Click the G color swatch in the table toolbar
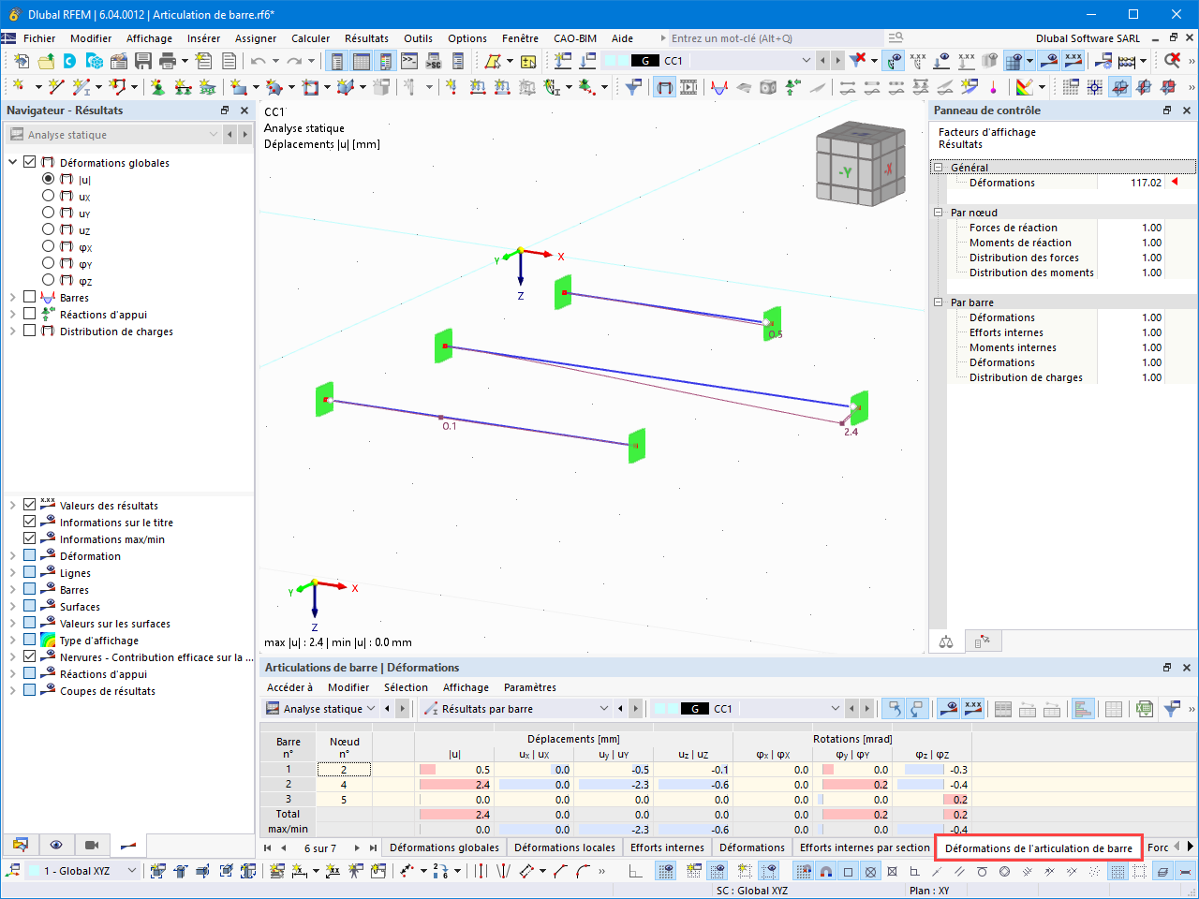 click(x=694, y=709)
